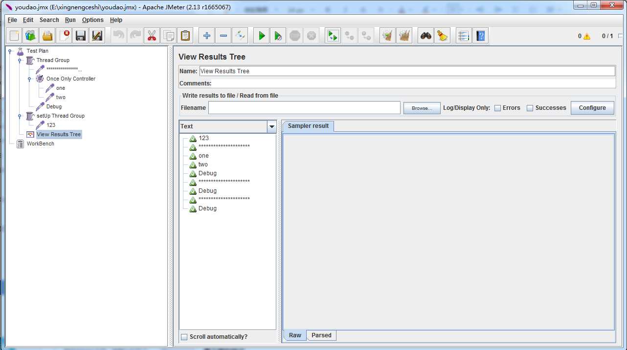Toggle Scroll automatically checkbox
This screenshot has height=350, width=627.
pos(184,337)
